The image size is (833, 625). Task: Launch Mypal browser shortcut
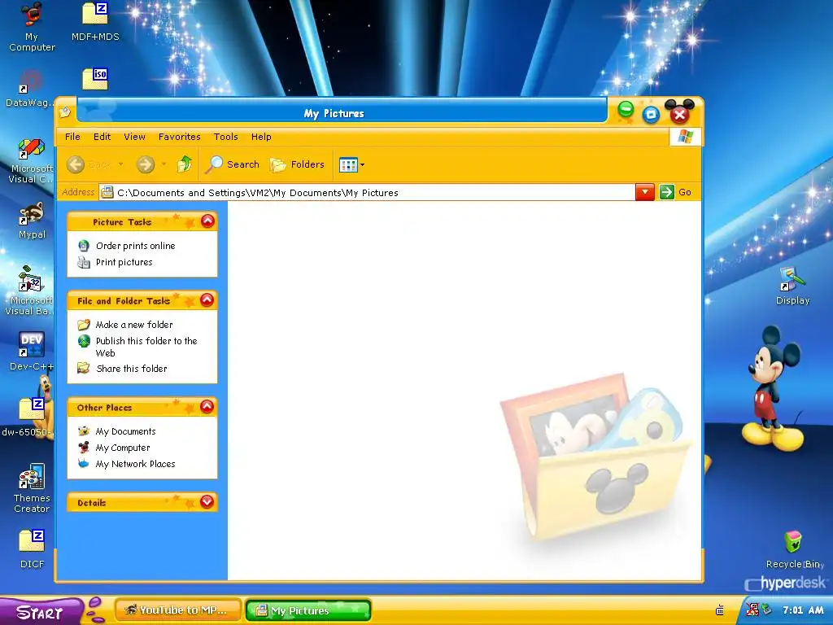[x=32, y=221]
